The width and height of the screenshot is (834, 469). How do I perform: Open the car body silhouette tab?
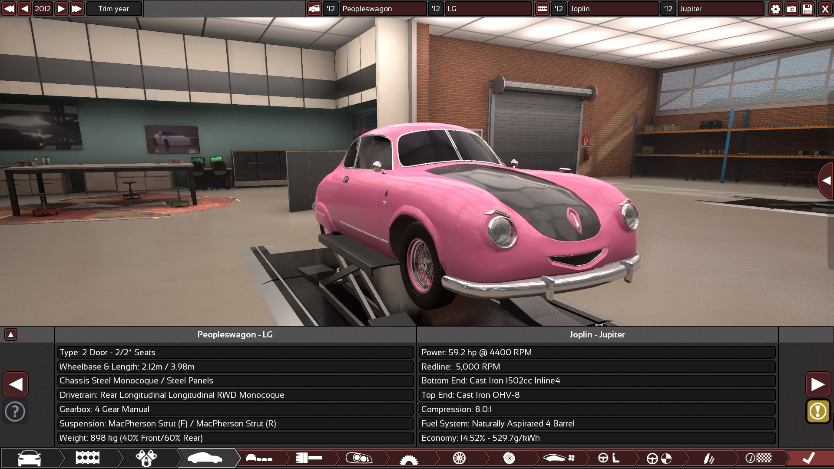coord(205,458)
